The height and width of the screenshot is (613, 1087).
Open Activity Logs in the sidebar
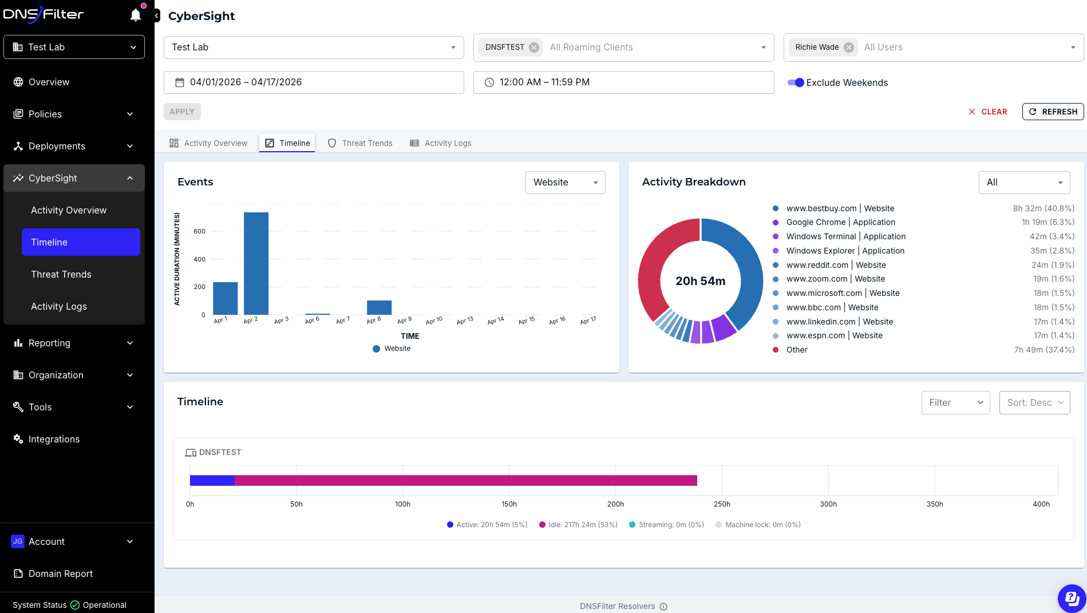(81, 306)
